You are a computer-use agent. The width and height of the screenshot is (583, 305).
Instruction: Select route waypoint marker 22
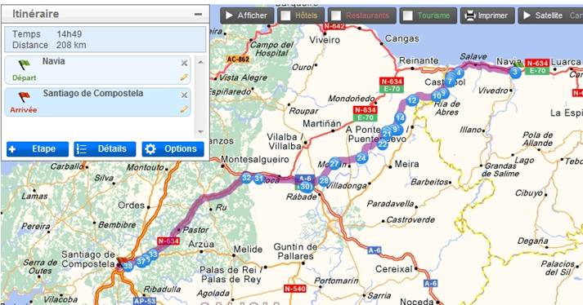point(382,144)
